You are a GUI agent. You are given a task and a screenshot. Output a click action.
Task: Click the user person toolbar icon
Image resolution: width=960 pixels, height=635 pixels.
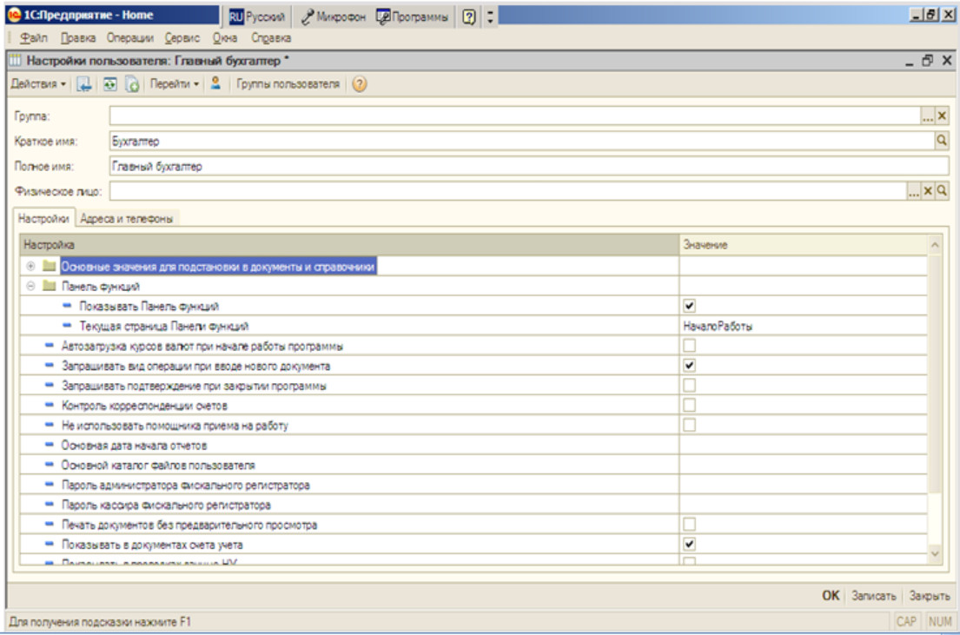[215, 83]
